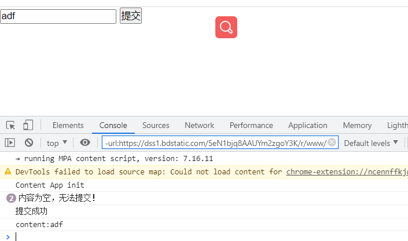Screen dimensions: 408x241
Task: Open the Network tab
Action: pos(199,125)
